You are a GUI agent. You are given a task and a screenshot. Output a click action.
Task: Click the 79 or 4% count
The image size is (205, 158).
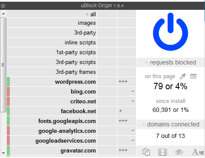(x=170, y=86)
